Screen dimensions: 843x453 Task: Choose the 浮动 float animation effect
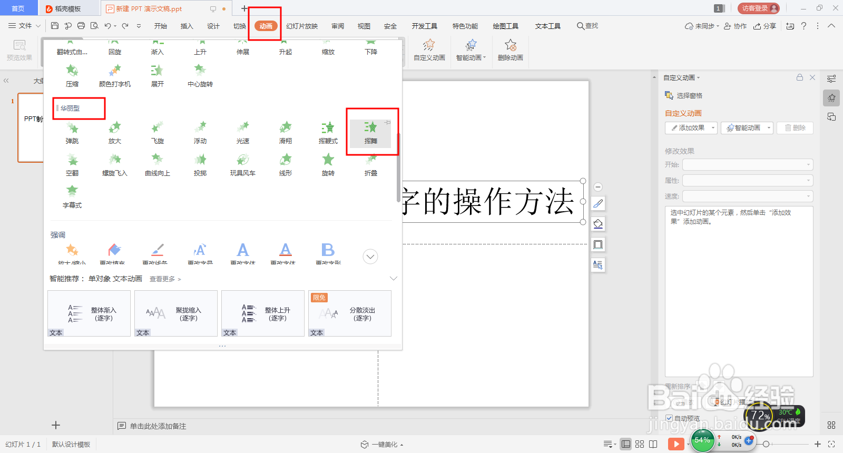(x=200, y=133)
